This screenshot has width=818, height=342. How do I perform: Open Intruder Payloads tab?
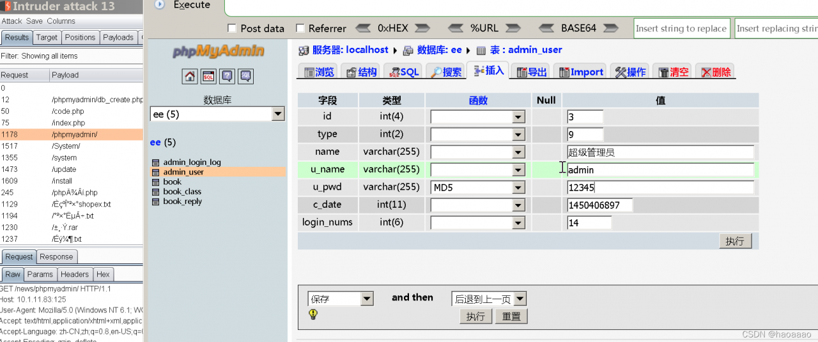118,38
